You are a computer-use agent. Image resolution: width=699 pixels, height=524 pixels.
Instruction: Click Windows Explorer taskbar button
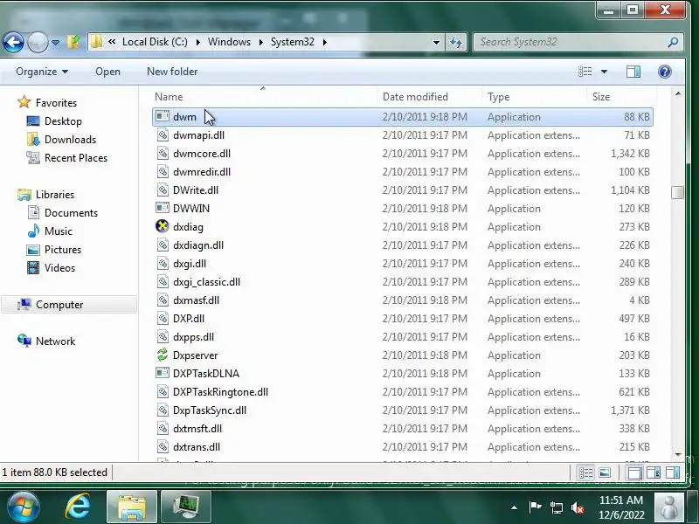tap(132, 507)
